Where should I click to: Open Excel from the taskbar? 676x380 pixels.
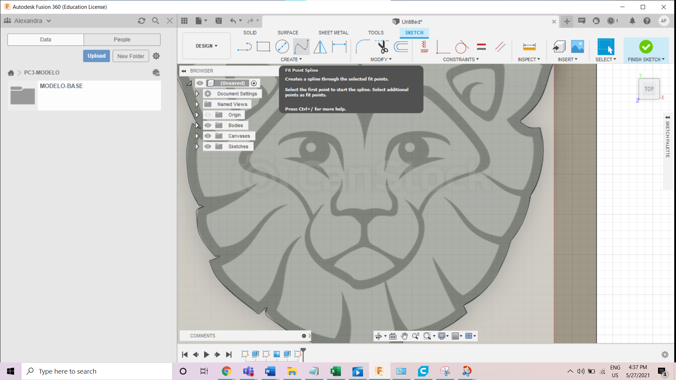tap(336, 371)
